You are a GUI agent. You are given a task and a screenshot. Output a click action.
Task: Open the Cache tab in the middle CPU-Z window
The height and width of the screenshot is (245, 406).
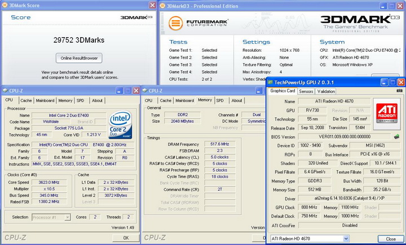(166, 100)
